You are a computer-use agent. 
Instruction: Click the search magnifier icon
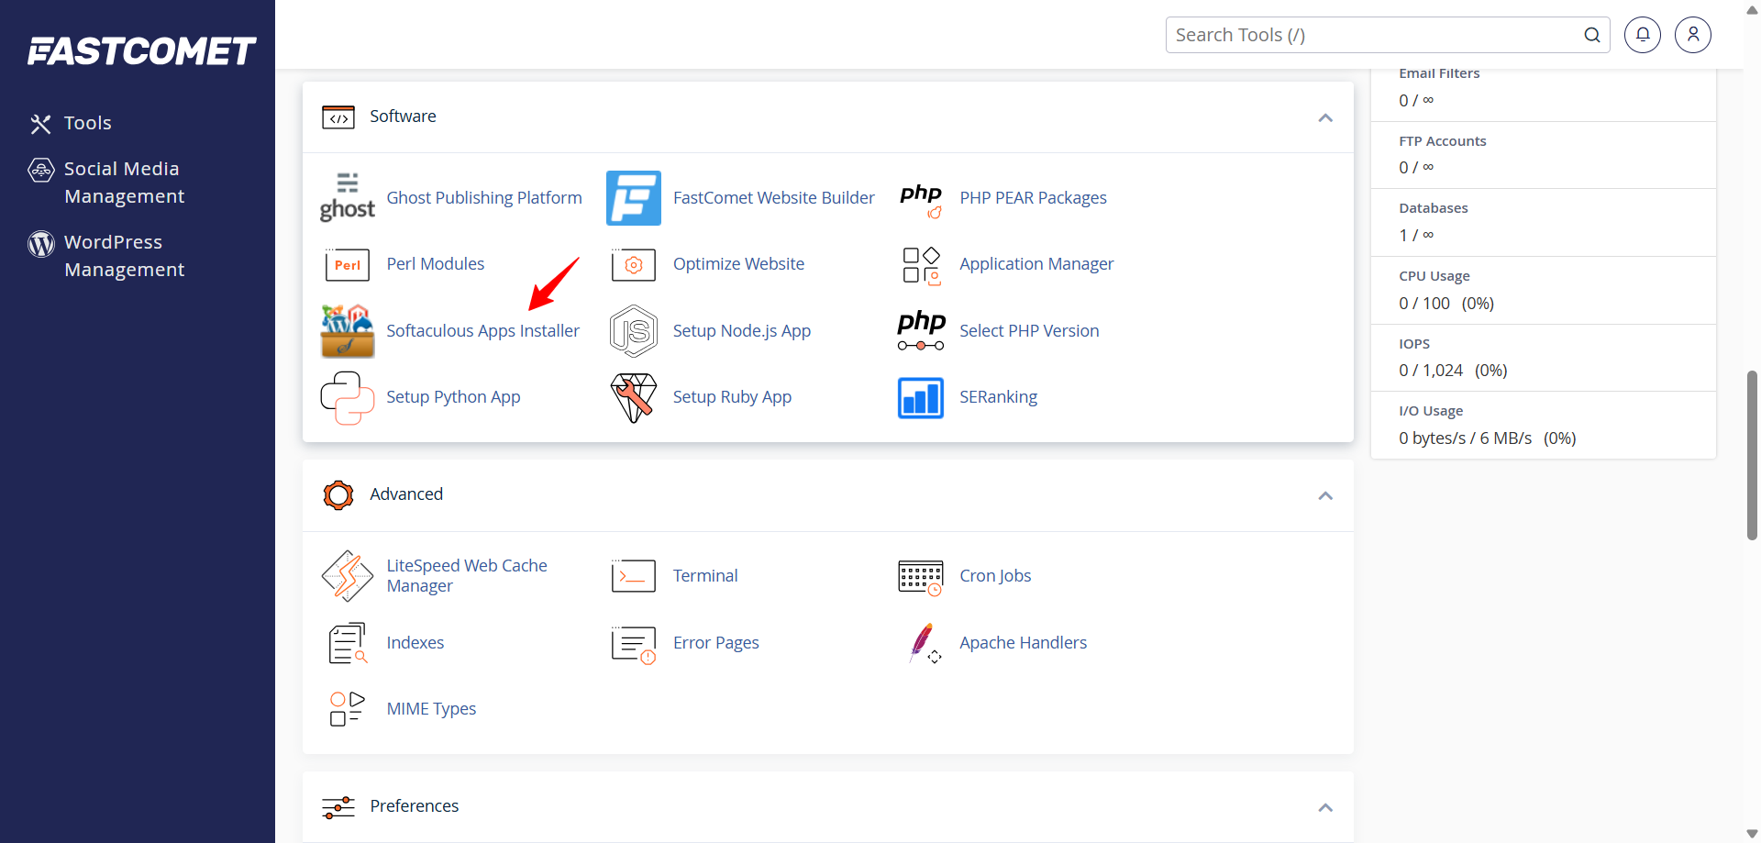click(x=1592, y=35)
